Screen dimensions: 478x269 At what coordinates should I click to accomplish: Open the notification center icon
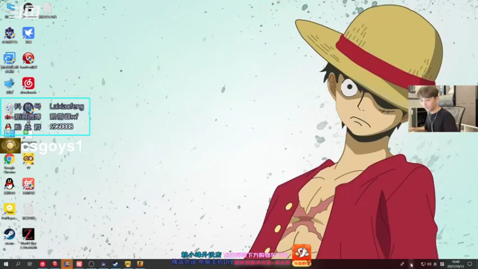click(470, 264)
